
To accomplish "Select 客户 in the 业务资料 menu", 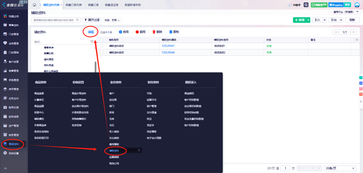I will click(112, 93).
